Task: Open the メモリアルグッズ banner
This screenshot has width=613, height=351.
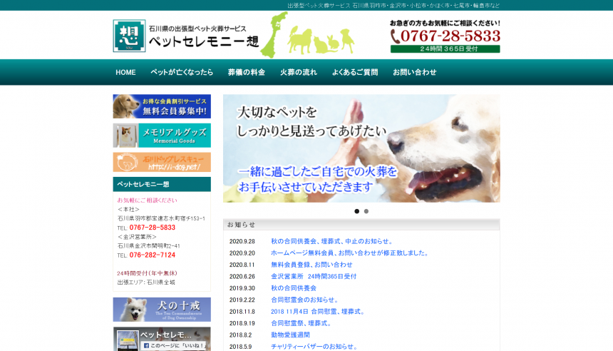Action: (x=162, y=136)
